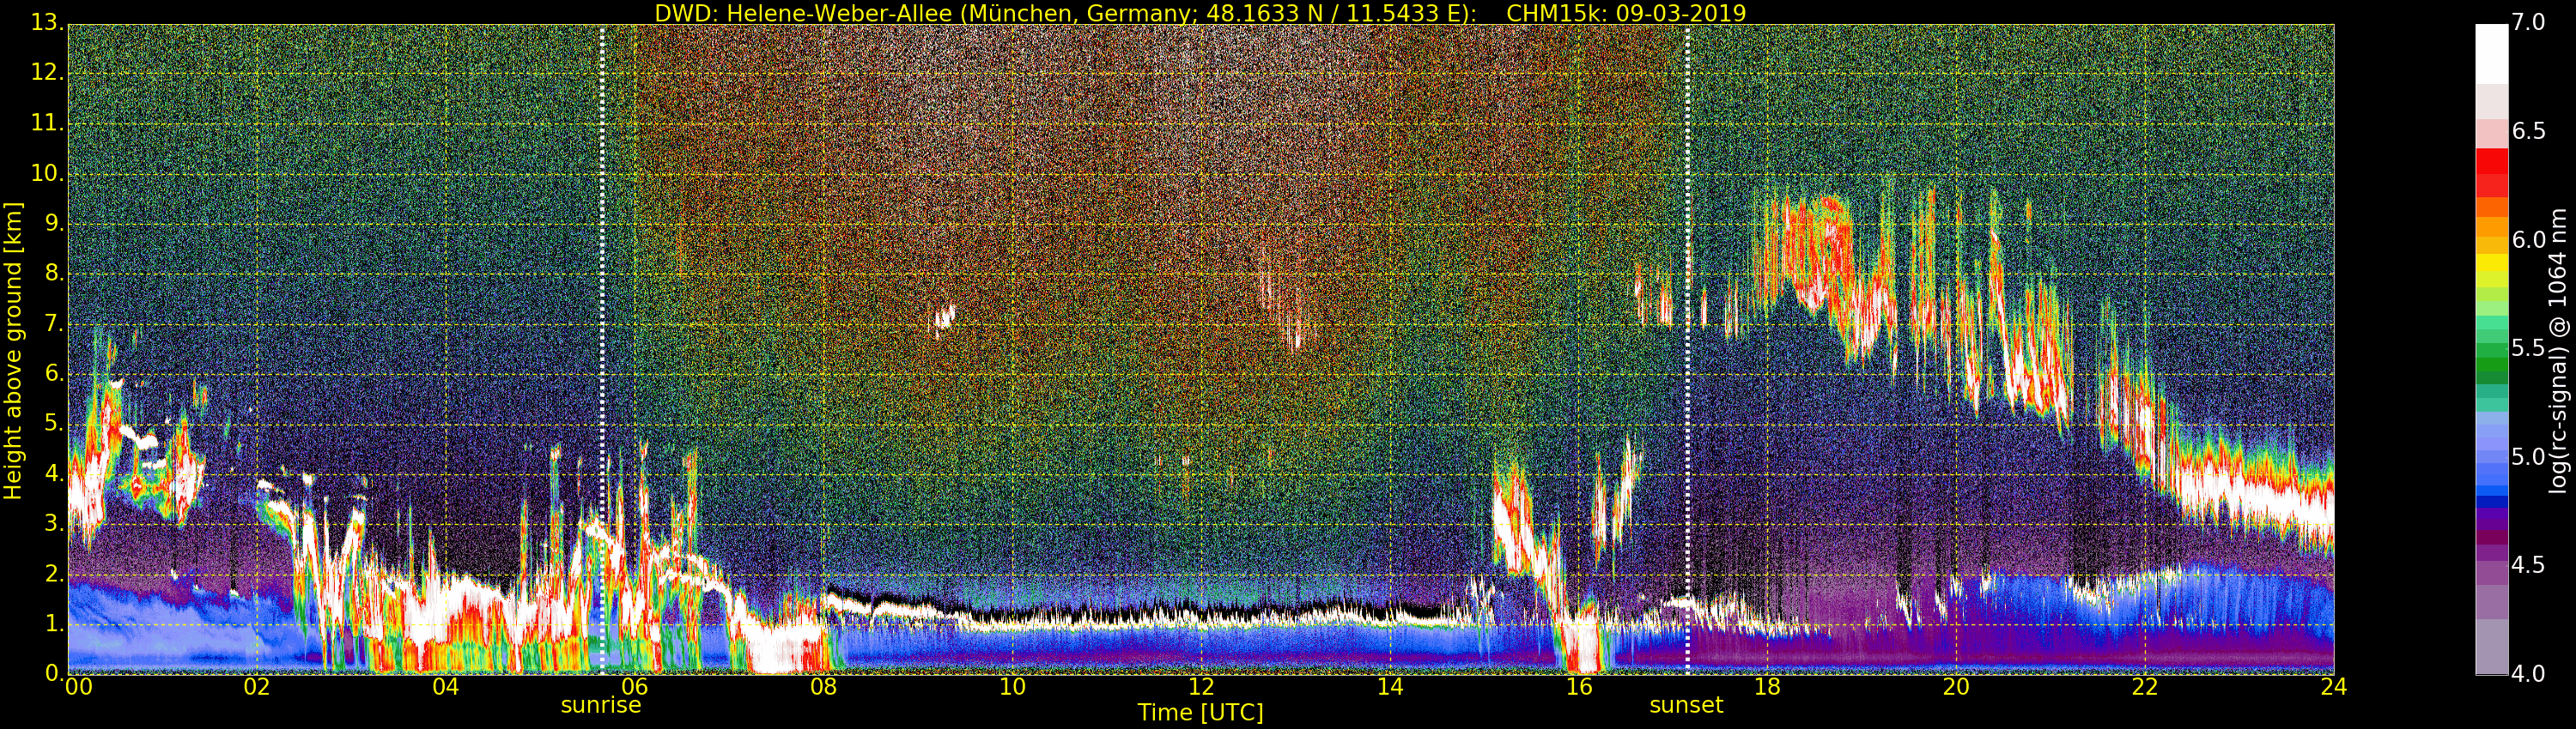Click the 18 hour time axis tick
2576x729 pixels.
point(1768,687)
